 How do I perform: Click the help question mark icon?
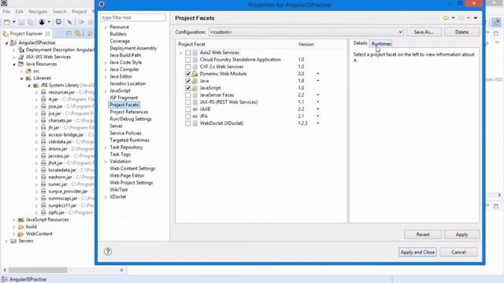[108, 252]
